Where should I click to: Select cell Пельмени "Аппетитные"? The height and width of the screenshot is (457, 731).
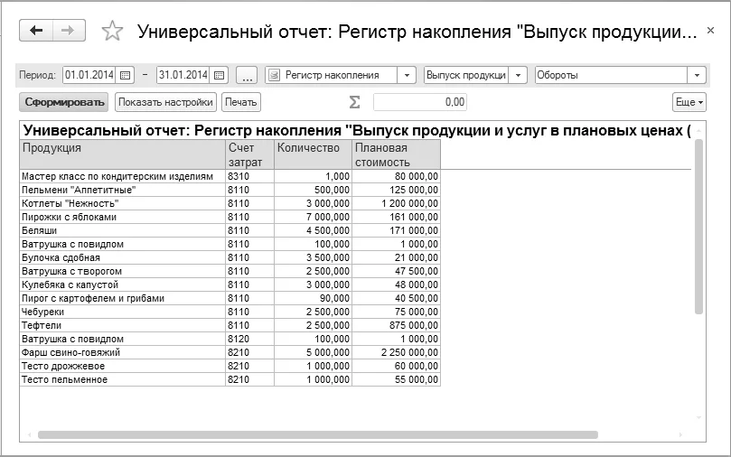point(123,190)
